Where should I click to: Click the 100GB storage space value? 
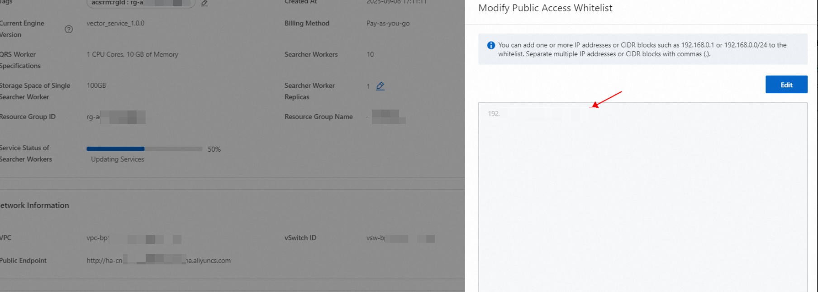[96, 86]
